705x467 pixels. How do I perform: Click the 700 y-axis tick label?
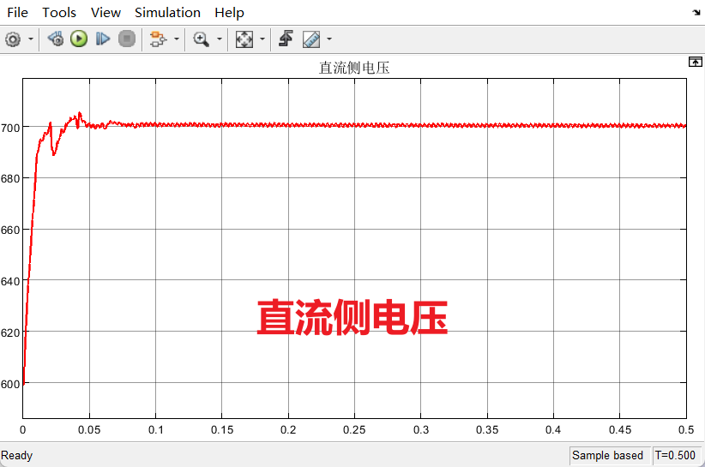click(10, 128)
